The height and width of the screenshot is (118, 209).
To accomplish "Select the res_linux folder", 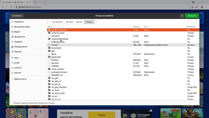I will 123,90.
